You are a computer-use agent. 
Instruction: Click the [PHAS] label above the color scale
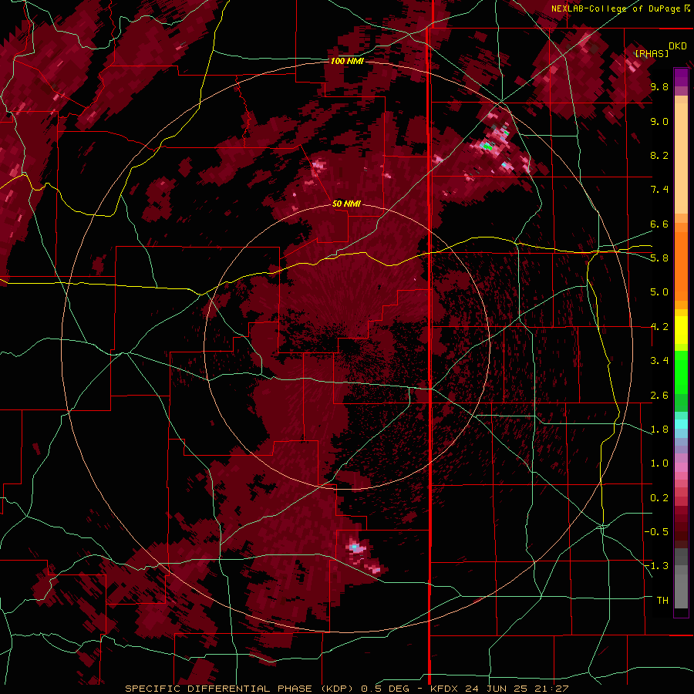(x=652, y=53)
